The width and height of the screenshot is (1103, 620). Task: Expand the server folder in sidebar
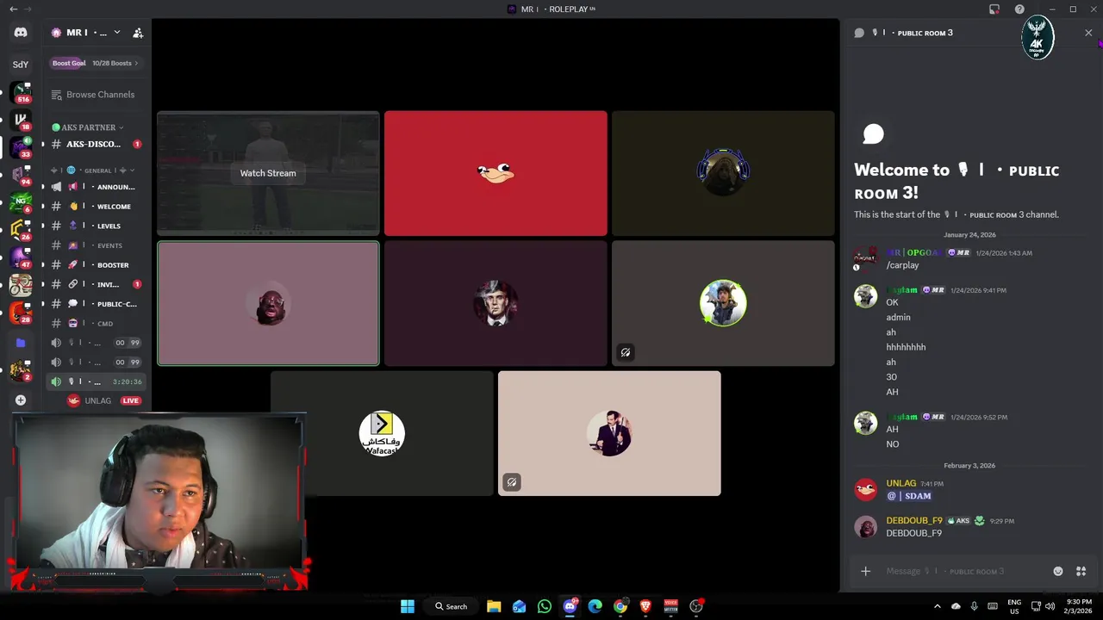pyautogui.click(x=21, y=343)
